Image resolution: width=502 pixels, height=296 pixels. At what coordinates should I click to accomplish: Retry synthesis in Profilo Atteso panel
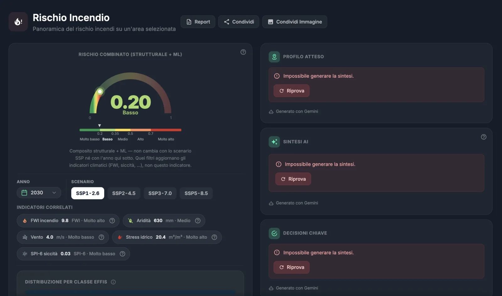[291, 91]
